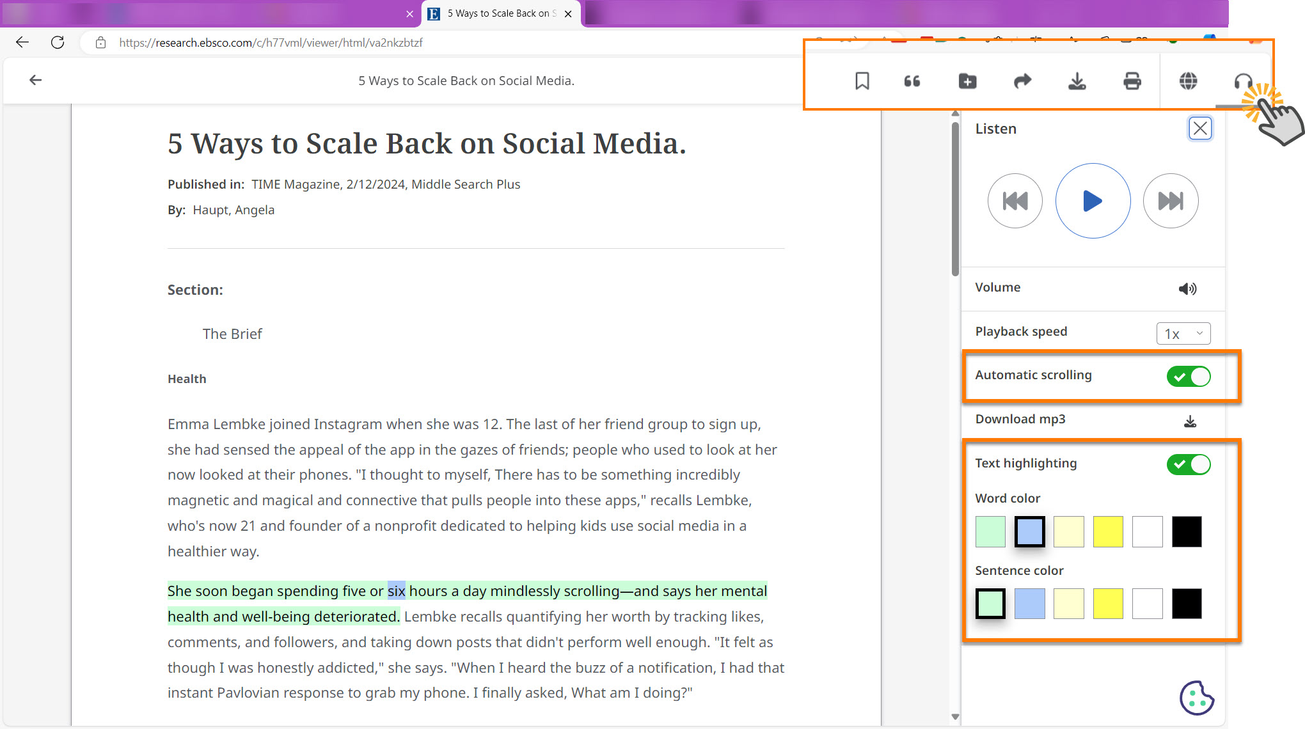Click the site security lock icon

coord(100,43)
